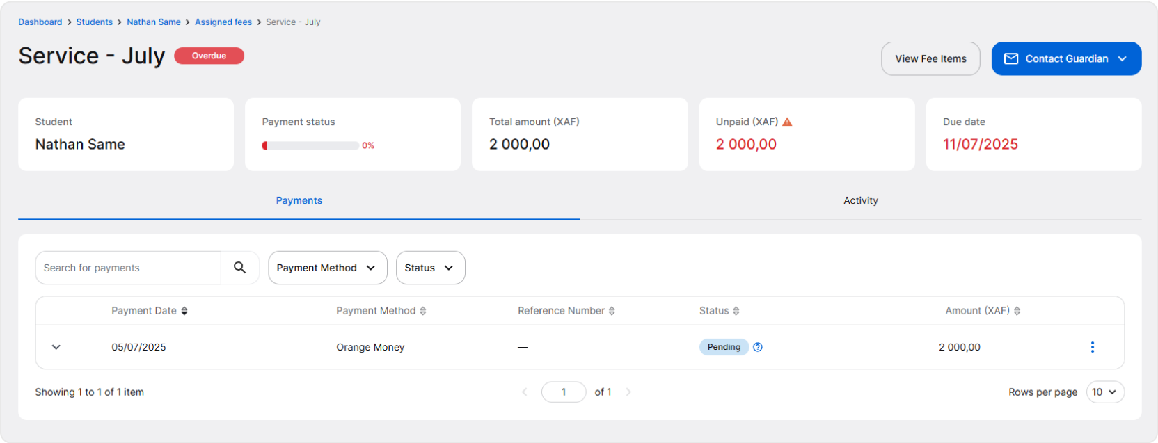This screenshot has width=1158, height=443.
Task: Switch to the Payments tab
Action: (x=299, y=200)
